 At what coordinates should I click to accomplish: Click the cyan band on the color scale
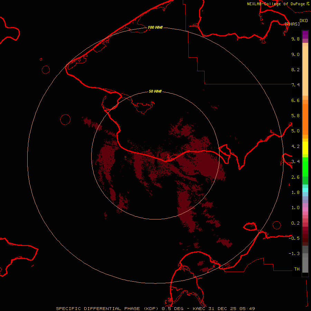coord(305,190)
